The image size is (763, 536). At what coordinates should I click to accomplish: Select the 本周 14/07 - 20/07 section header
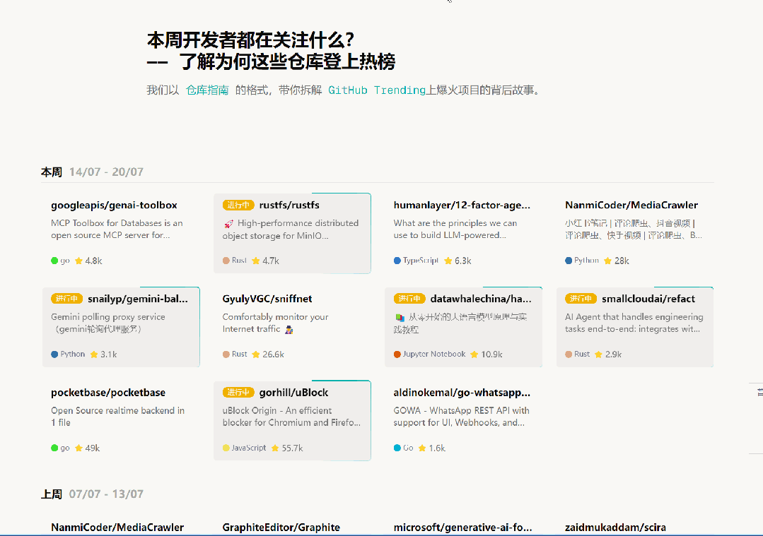click(x=92, y=172)
